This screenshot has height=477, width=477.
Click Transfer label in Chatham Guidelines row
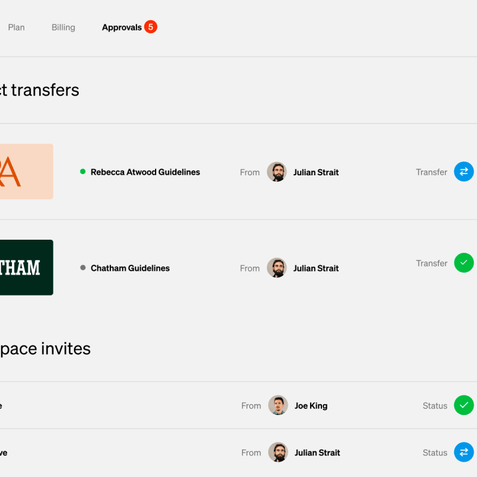(x=431, y=263)
